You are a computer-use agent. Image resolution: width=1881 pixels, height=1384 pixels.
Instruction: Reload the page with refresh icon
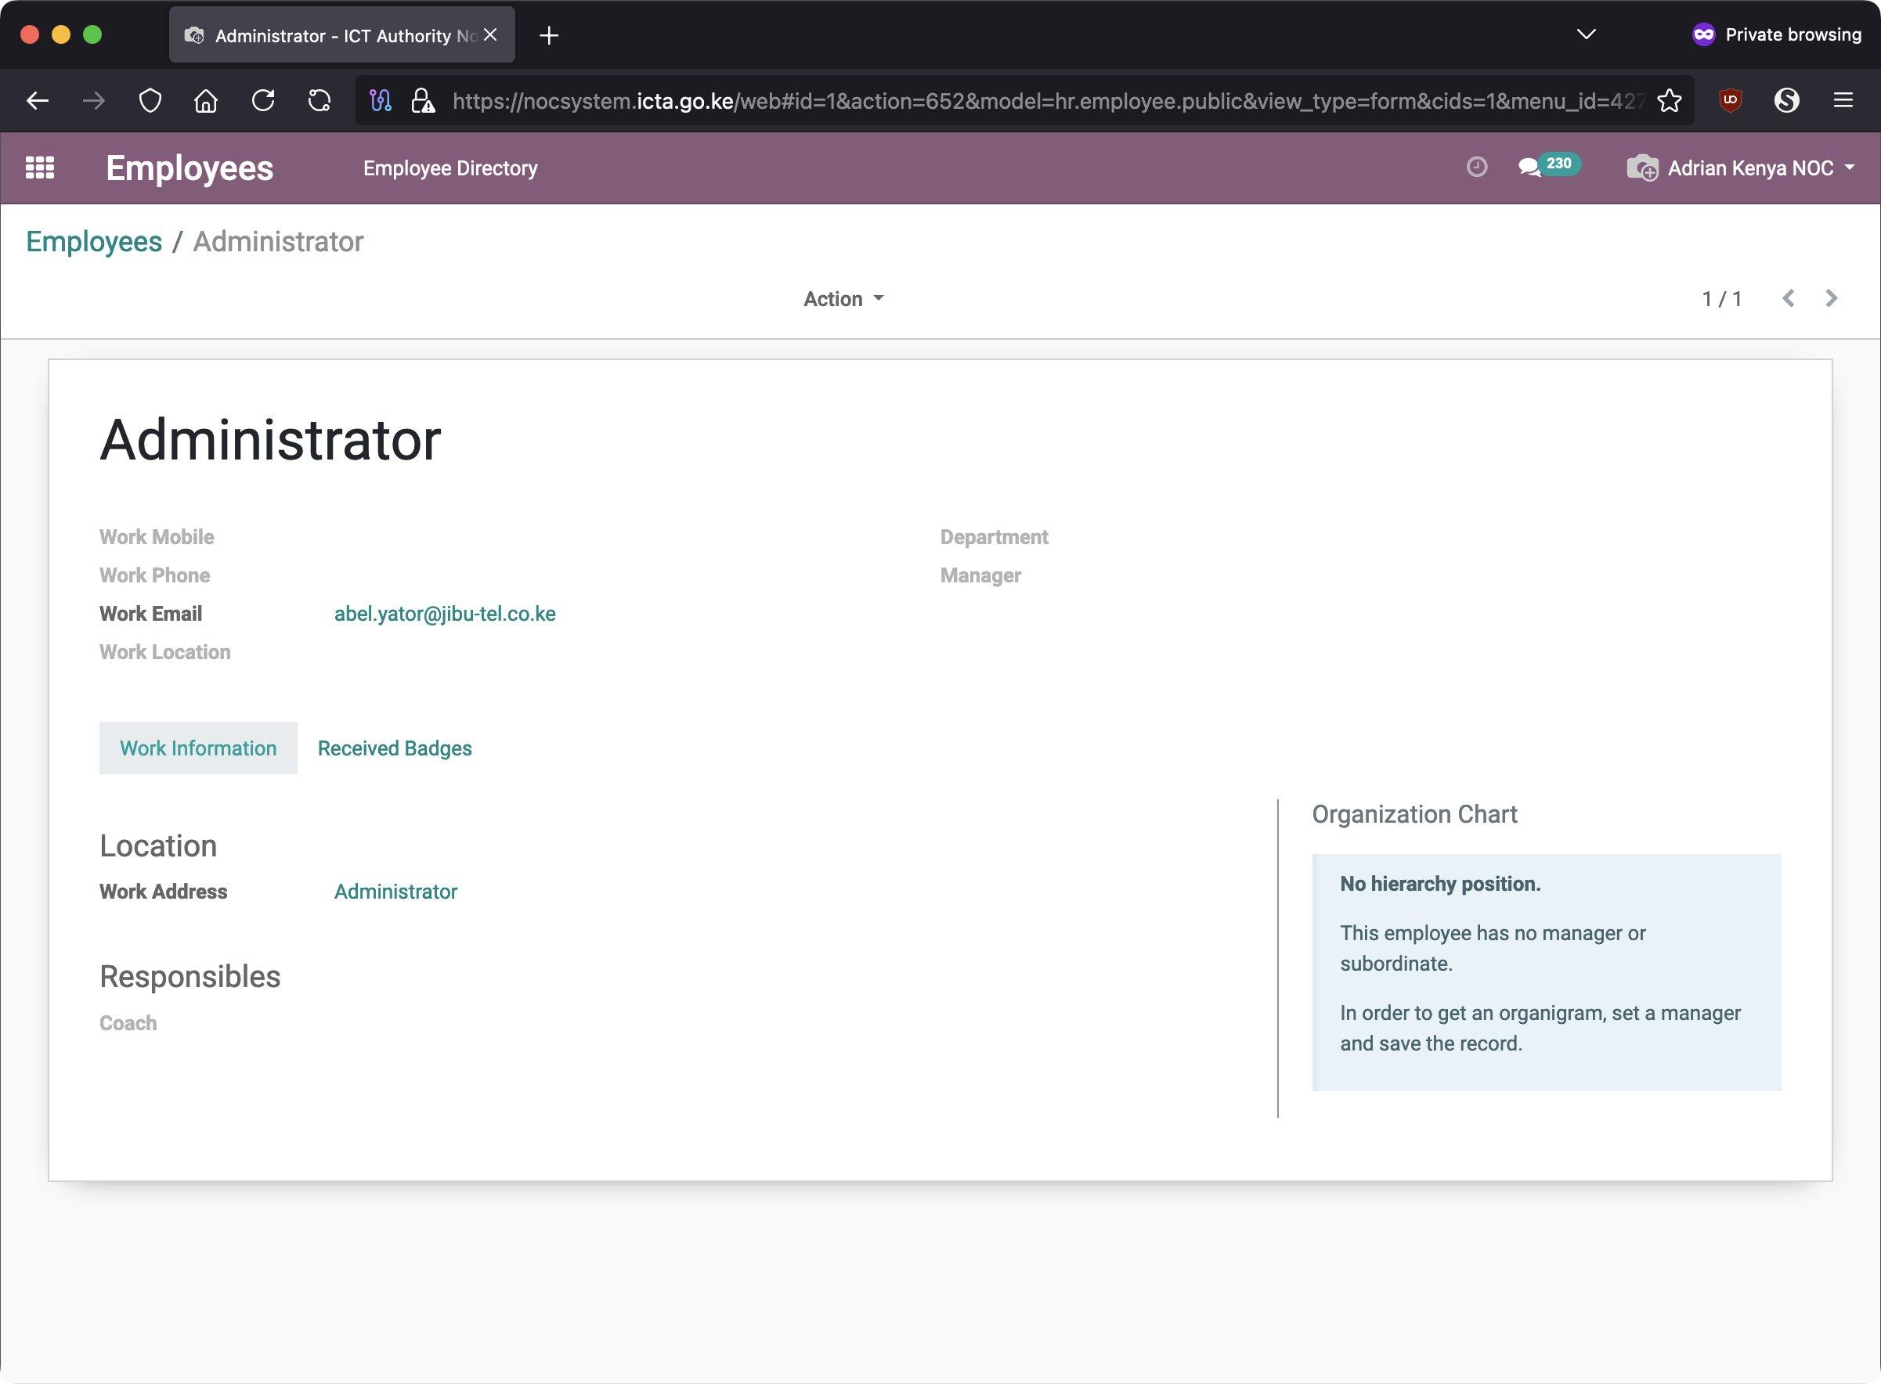(x=263, y=101)
